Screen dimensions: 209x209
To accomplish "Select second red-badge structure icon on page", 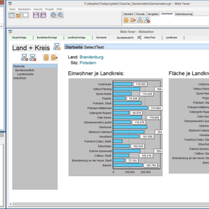I will (33, 57).
